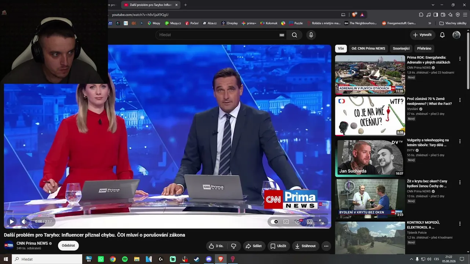The height and width of the screenshot is (264, 470).
Task: Download the video with Stáhnout
Action: click(305, 246)
